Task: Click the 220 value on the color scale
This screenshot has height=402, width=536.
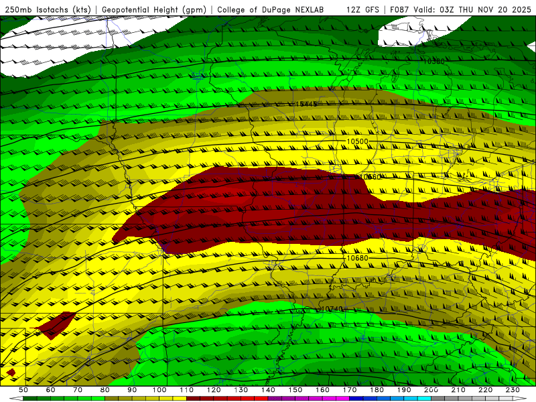Action: [x=485, y=390]
